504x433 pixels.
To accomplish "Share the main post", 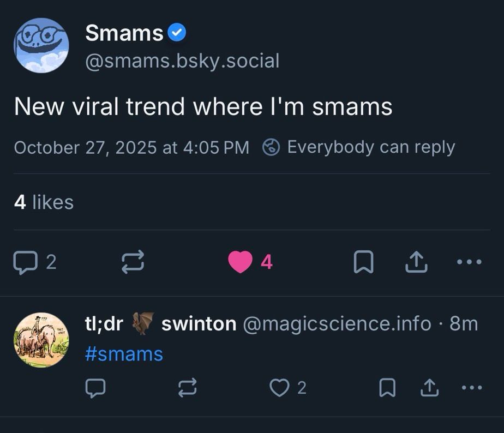I will [416, 262].
